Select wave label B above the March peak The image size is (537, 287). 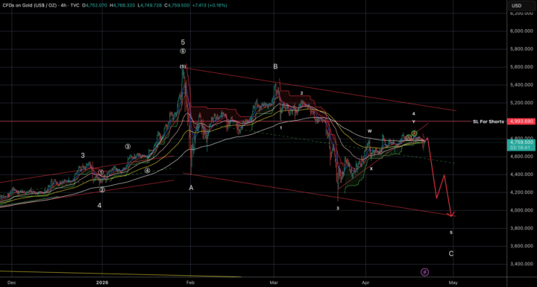click(275, 66)
